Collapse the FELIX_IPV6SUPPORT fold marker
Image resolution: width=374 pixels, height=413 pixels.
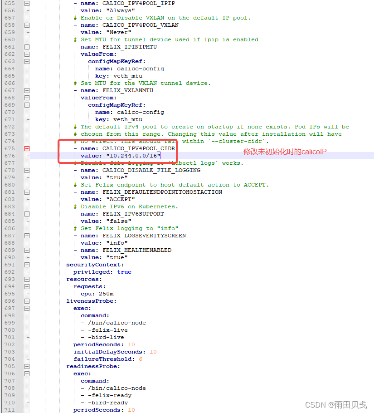(26, 214)
